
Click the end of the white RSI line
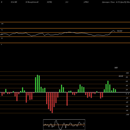click(115, 31)
